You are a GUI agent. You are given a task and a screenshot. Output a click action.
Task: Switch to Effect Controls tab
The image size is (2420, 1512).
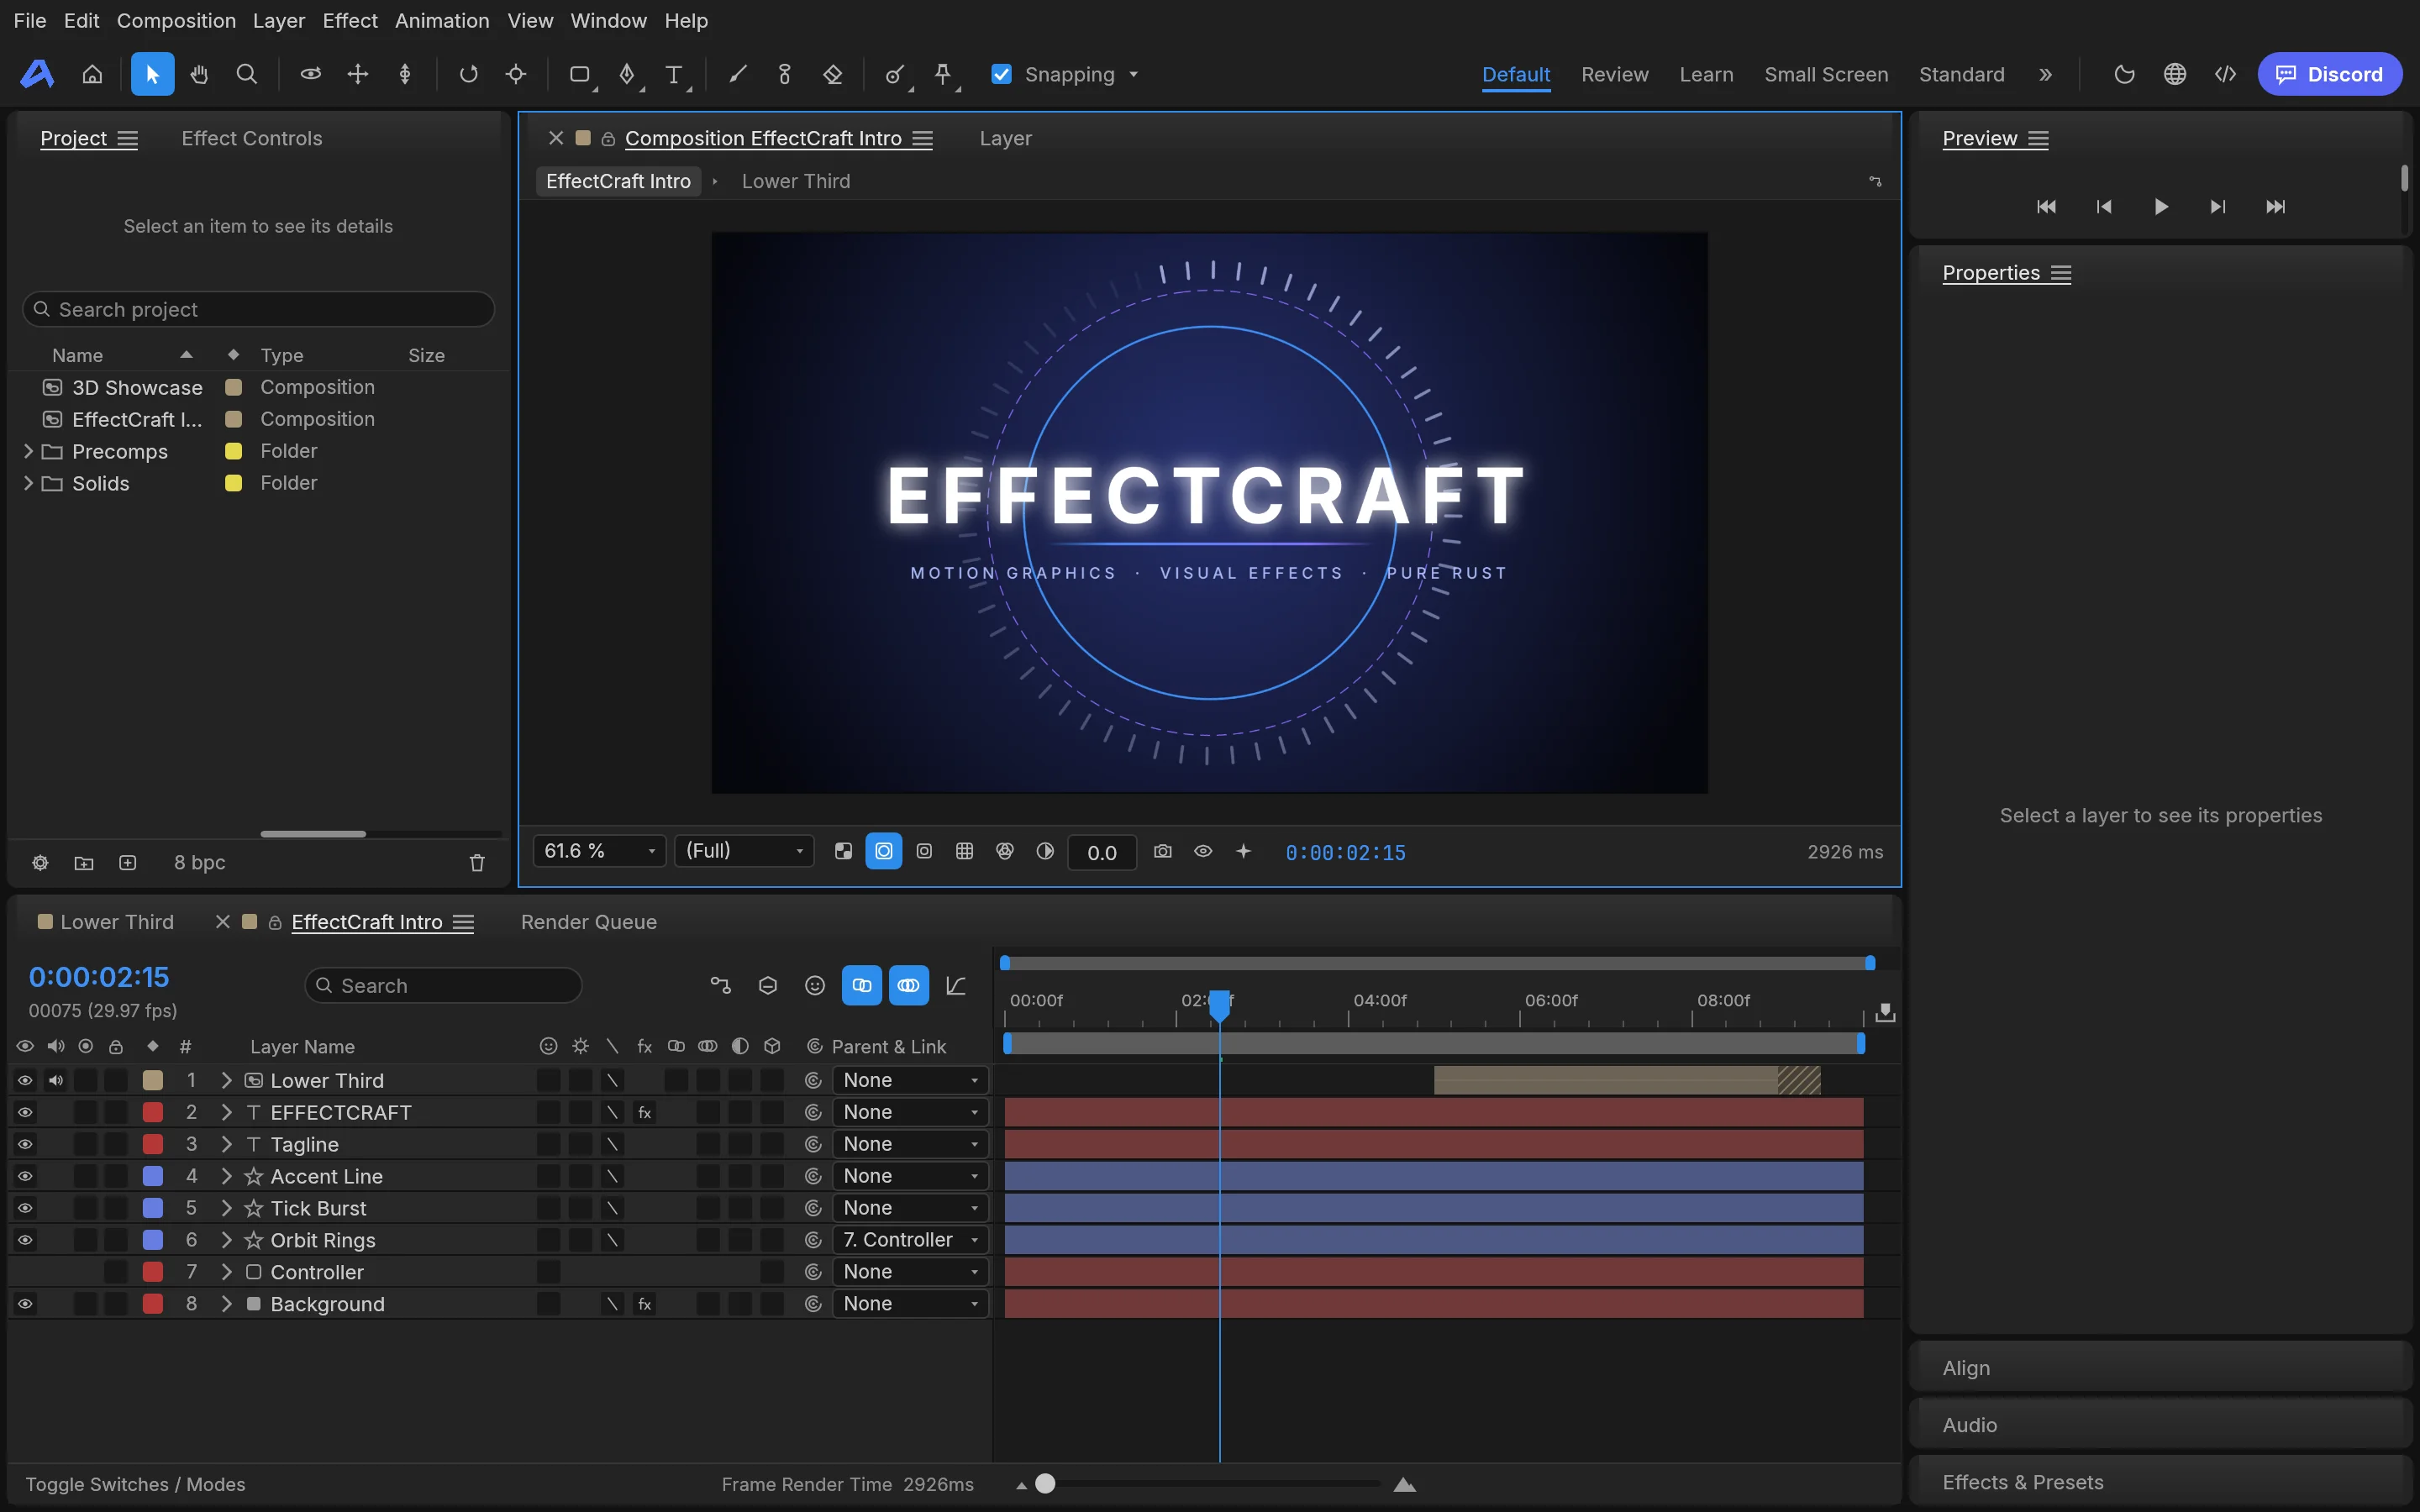pos(252,138)
